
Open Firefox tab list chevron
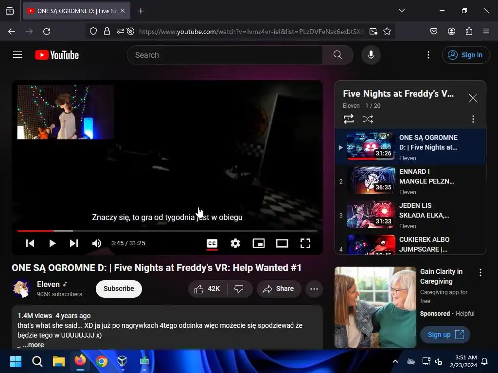[402, 11]
